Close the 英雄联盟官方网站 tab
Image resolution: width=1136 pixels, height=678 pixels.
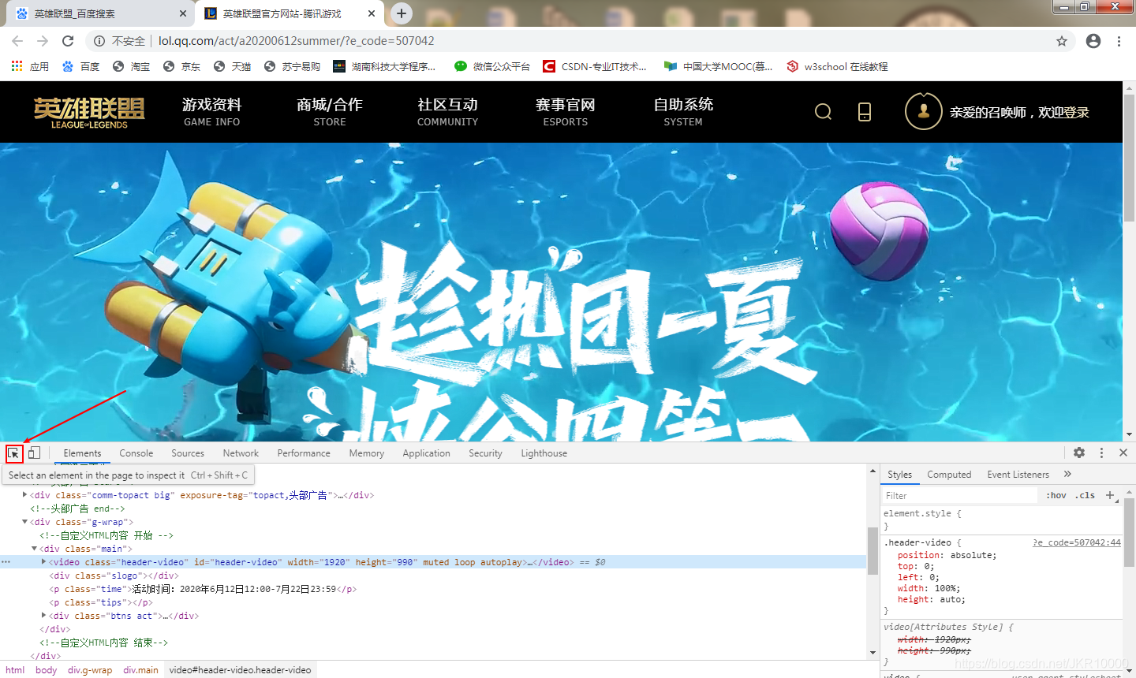372,13
